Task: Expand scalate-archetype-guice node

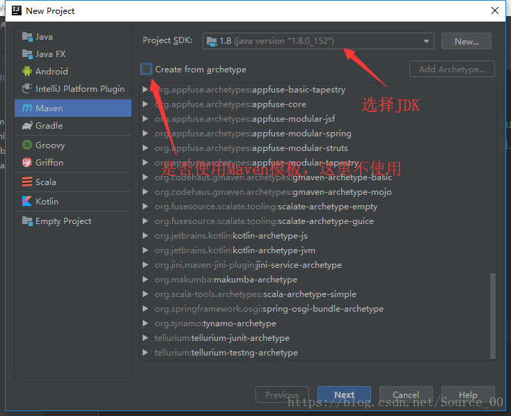Action: coord(146,221)
